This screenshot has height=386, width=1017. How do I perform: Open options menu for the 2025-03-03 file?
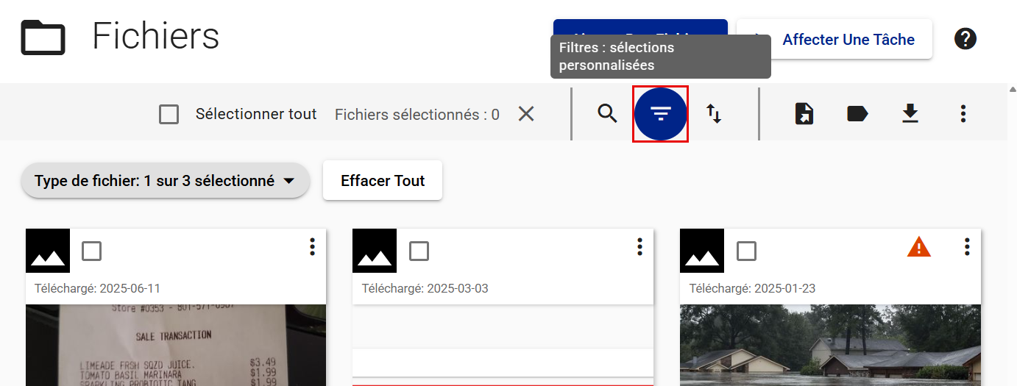click(x=639, y=247)
